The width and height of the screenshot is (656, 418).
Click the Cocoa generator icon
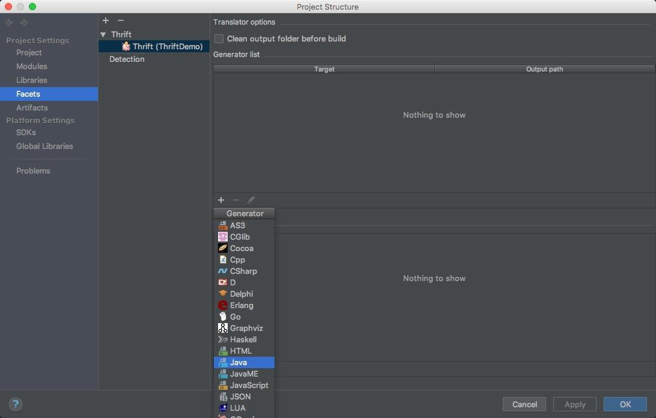pos(222,248)
